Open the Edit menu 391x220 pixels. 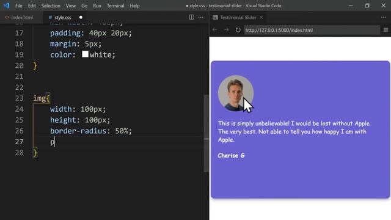coord(32,5)
